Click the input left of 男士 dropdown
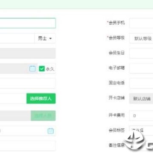 point(17,38)
